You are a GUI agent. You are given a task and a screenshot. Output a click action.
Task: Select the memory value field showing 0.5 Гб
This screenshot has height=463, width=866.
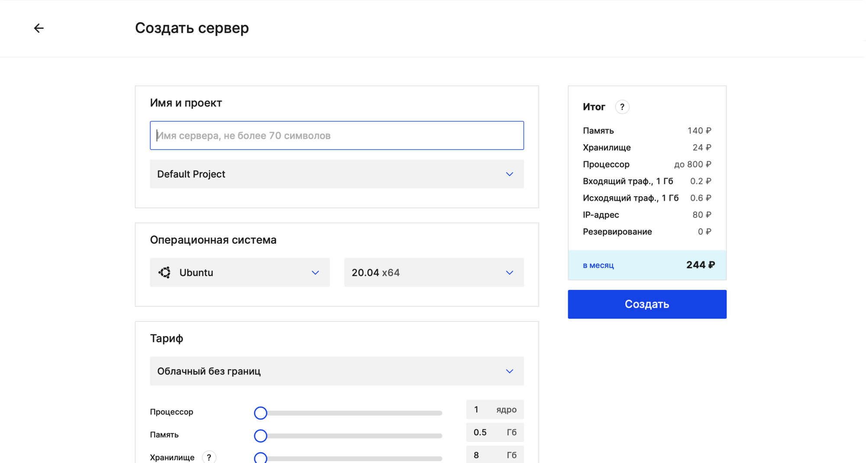[494, 432]
